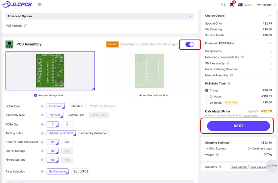Open the floating JLCPCB chat bubble

pos(272,166)
